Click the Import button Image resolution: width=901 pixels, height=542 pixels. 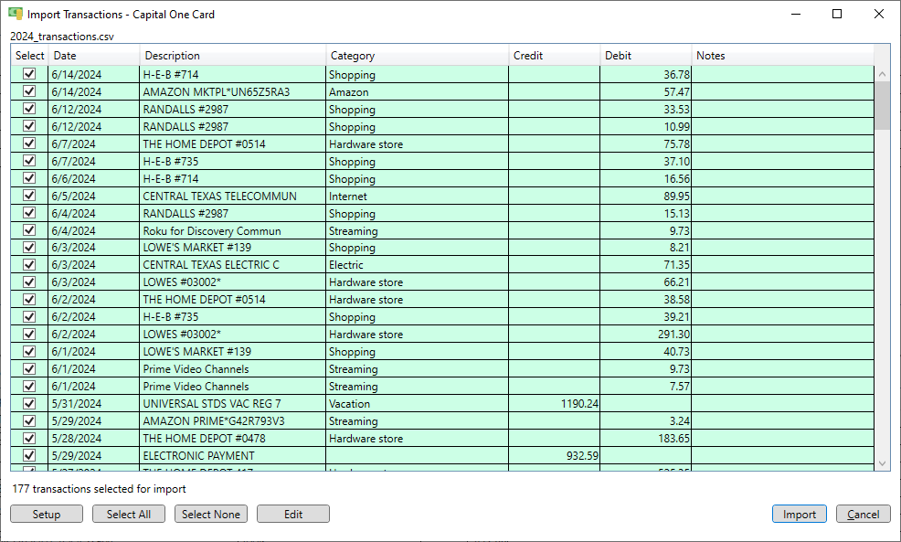[x=799, y=514]
